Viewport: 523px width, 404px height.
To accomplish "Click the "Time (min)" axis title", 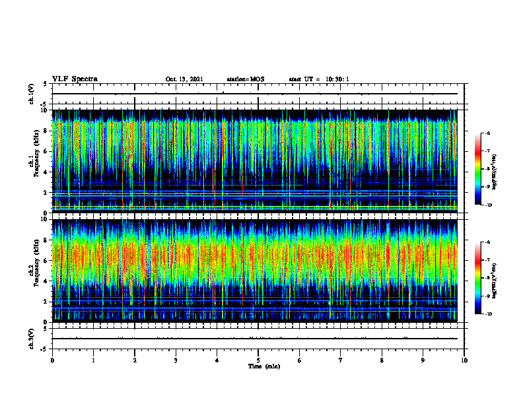I will point(264,366).
